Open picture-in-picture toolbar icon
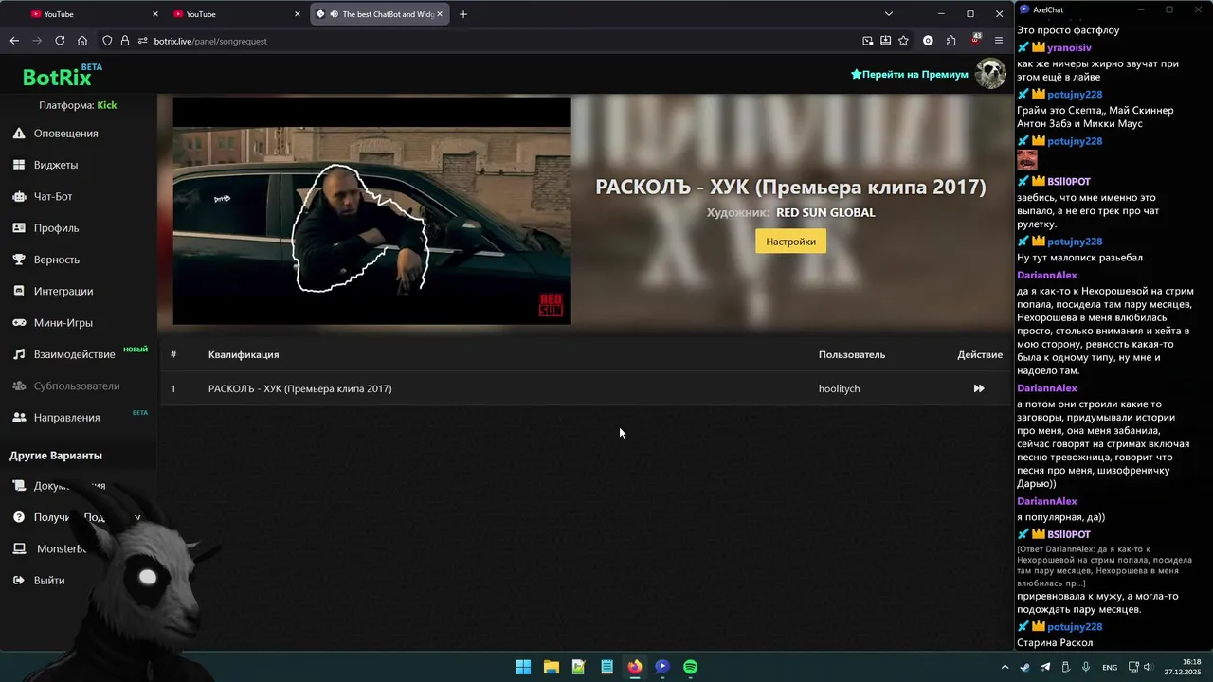 click(x=868, y=41)
